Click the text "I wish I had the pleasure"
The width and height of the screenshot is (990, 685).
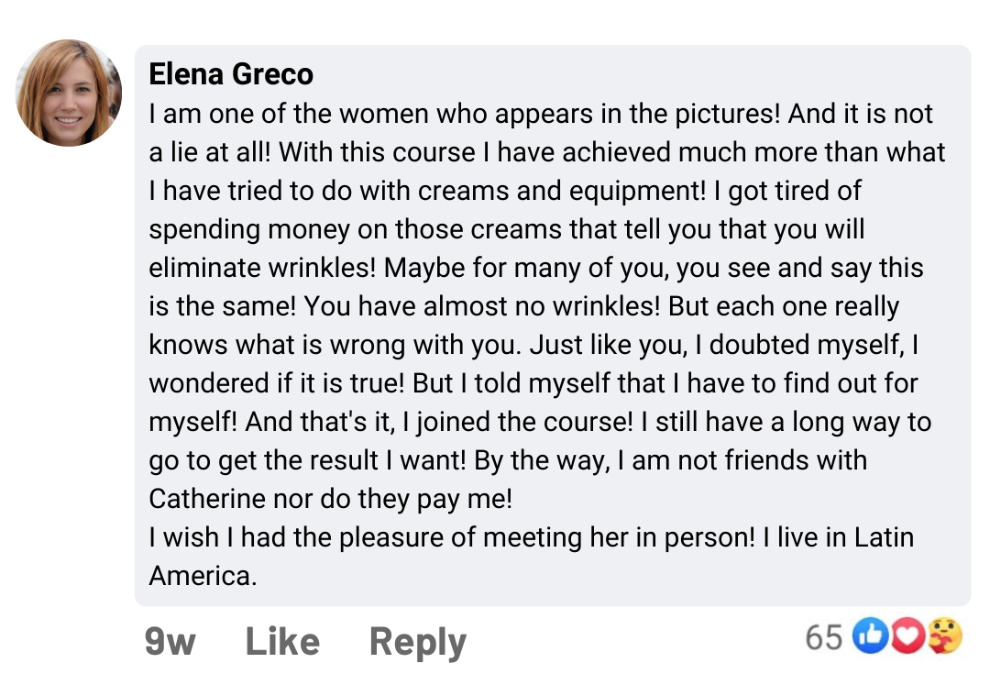coord(312,537)
